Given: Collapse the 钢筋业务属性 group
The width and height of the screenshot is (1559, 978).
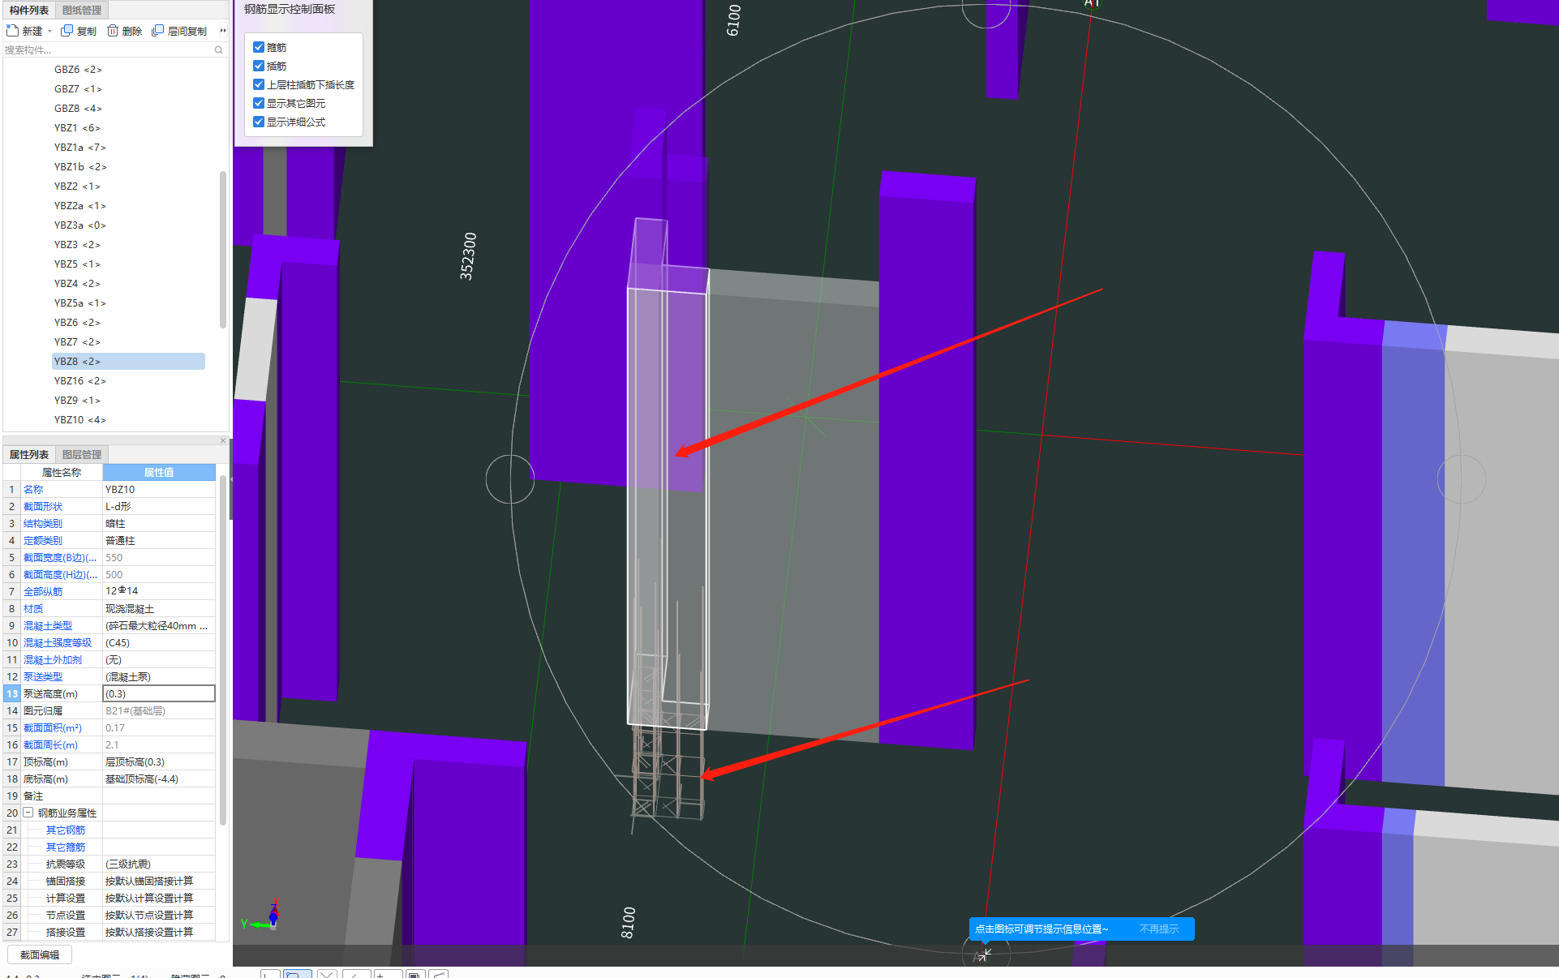Looking at the screenshot, I should [x=28, y=813].
